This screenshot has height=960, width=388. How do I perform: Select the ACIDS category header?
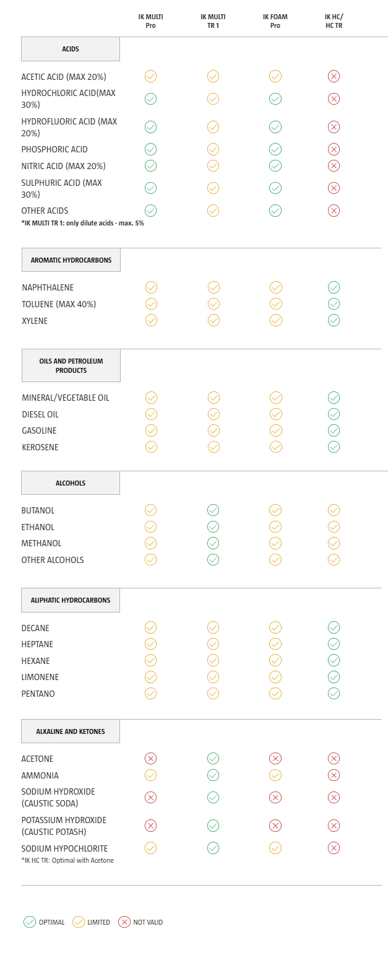71,49
